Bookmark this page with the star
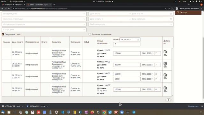 [169, 9]
